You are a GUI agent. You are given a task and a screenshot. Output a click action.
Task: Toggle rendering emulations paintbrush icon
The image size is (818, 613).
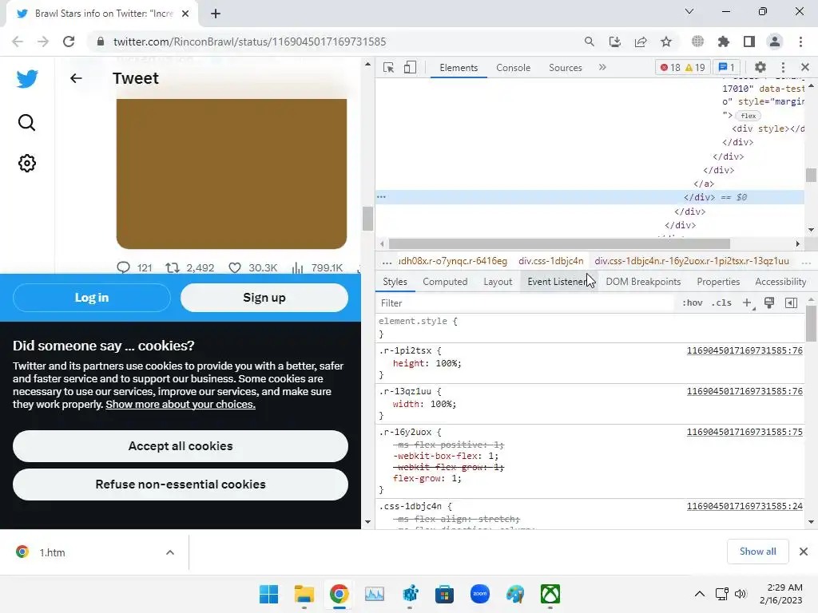(769, 303)
